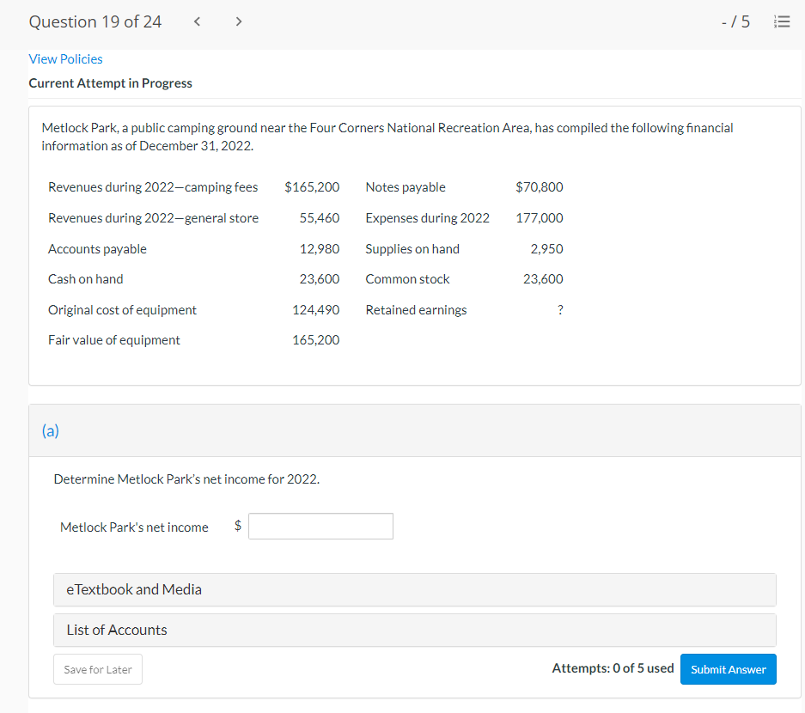Click the Attempts: 0 of 5 used text

click(x=613, y=668)
